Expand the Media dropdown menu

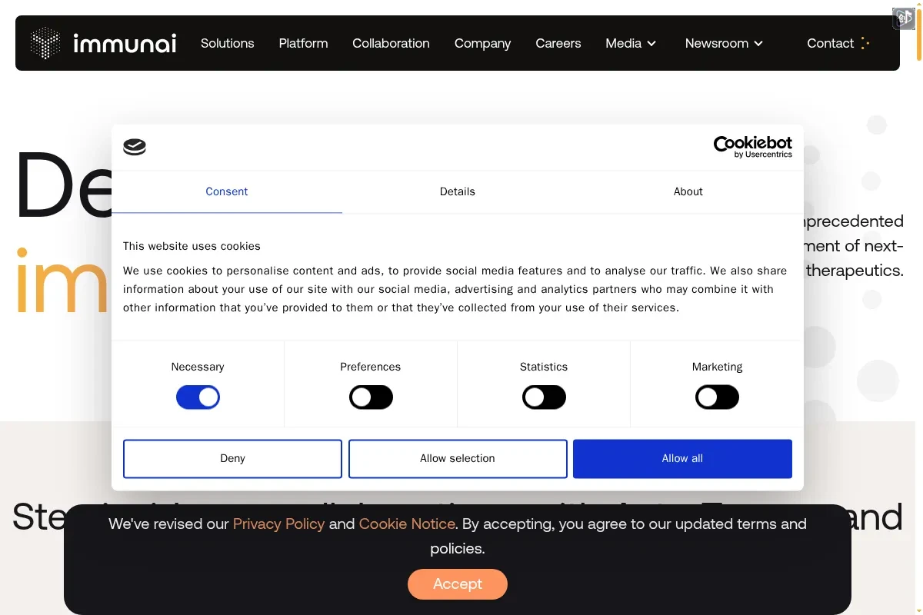click(x=631, y=43)
